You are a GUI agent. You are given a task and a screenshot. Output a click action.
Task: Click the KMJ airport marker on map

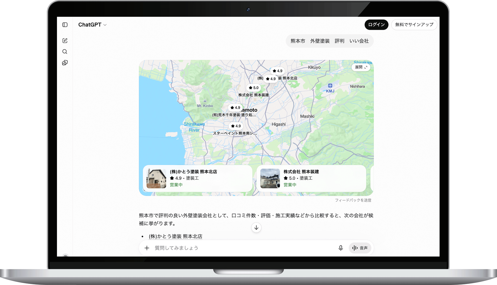[x=330, y=88]
